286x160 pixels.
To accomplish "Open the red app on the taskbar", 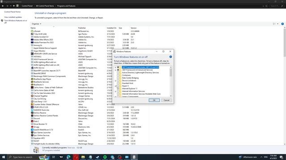I will click(76, 157).
